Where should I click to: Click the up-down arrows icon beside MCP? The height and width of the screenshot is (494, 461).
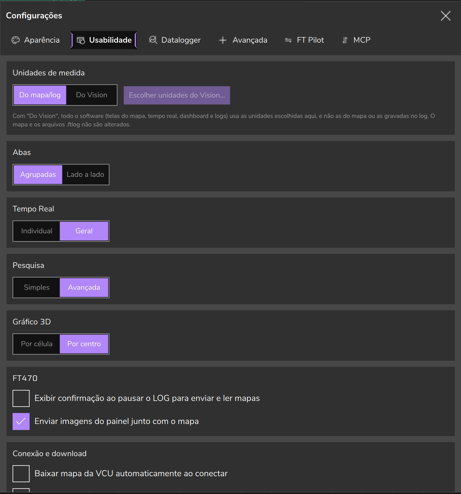[x=345, y=40]
